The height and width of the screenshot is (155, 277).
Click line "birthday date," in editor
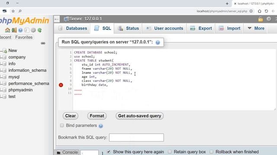tap(94, 85)
